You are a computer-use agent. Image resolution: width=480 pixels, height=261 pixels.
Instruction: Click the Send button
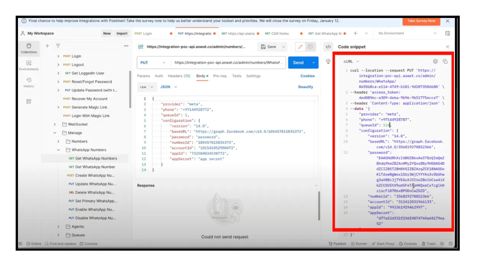[298, 63]
